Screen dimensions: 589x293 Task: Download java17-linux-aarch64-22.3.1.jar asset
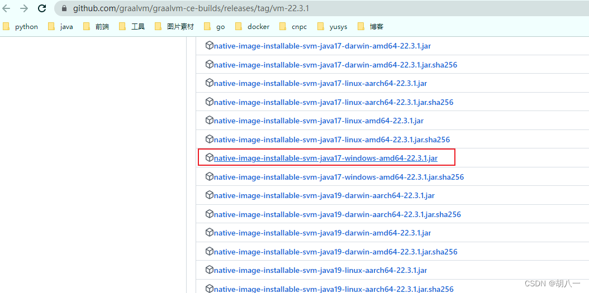pos(320,83)
